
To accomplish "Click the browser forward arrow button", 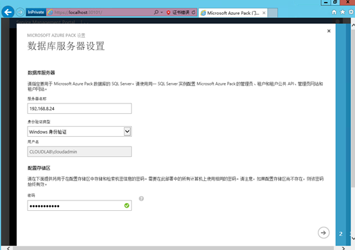I will [20, 12].
